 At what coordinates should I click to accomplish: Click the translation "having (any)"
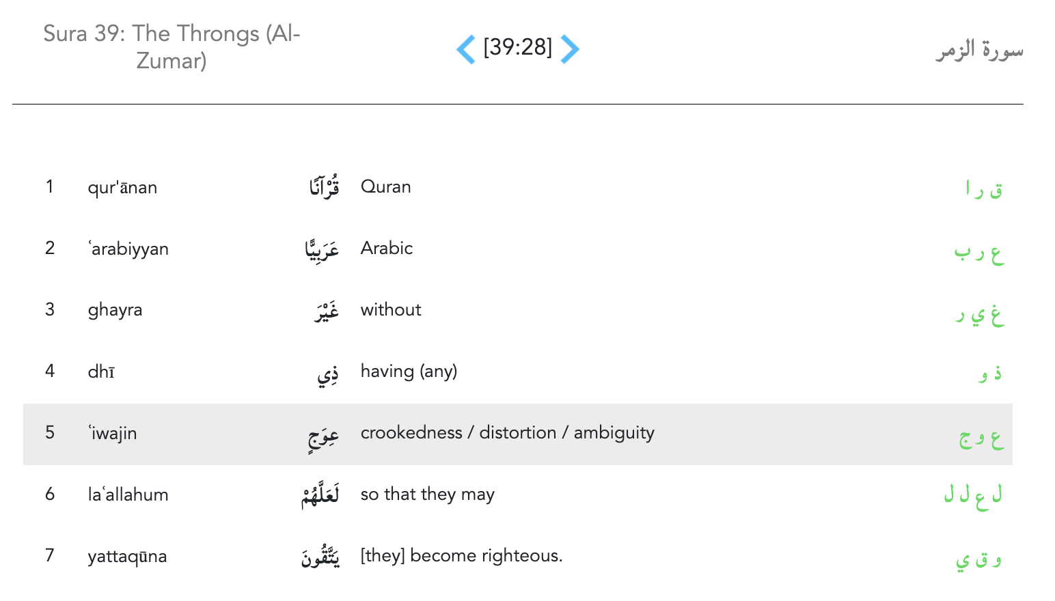pos(409,372)
